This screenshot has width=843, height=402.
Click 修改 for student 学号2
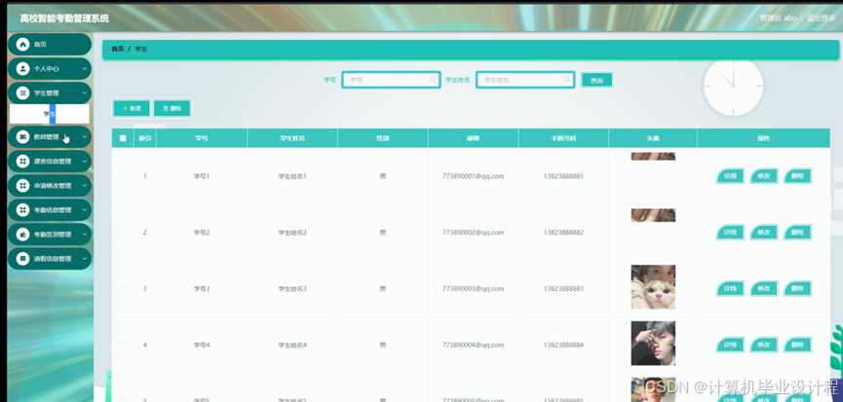[x=764, y=233]
